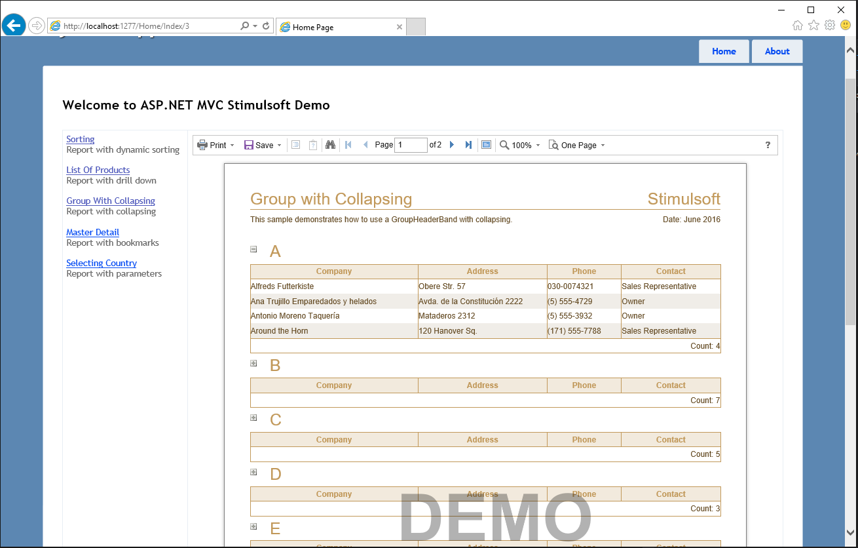Screen dimensions: 858x548
Task: Open Group With Collapsing report link
Action: click(111, 201)
